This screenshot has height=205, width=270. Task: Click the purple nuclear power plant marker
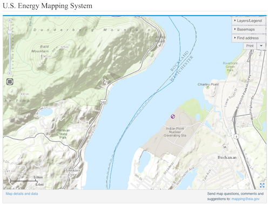[x=173, y=117]
